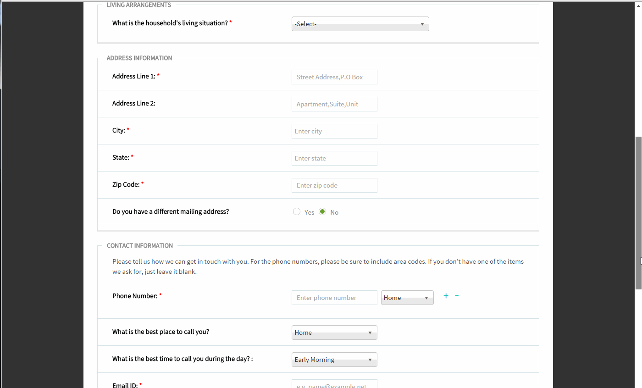Click the page vertical scrollbar thumb
Viewport: 642px width, 388px height.
coord(638,213)
